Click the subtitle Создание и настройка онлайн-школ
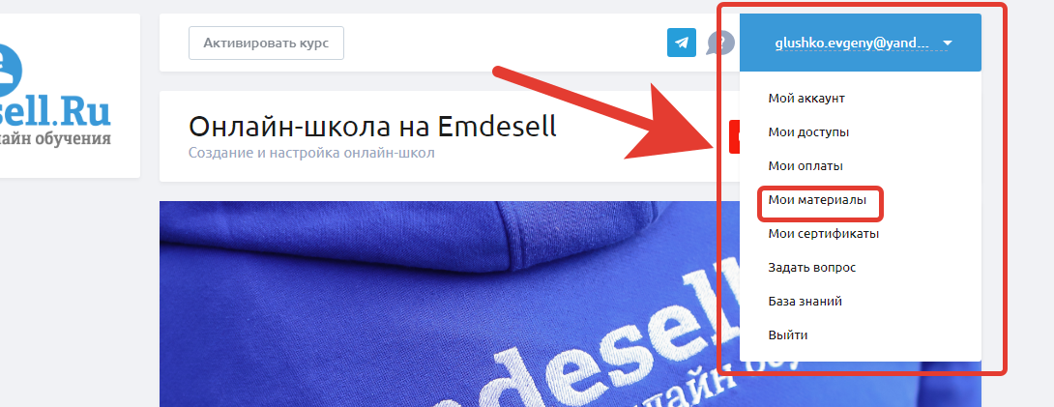Image resolution: width=1054 pixels, height=407 pixels. [311, 153]
